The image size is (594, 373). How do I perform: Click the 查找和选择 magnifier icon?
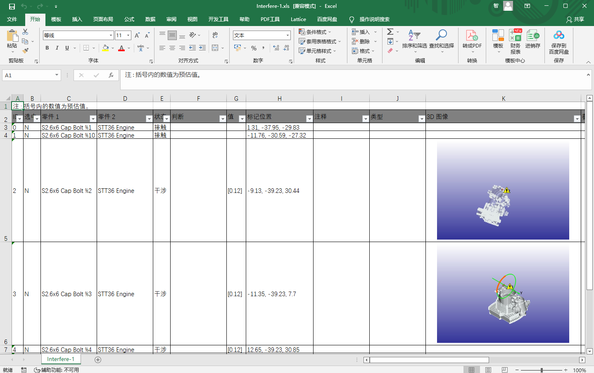(441, 36)
